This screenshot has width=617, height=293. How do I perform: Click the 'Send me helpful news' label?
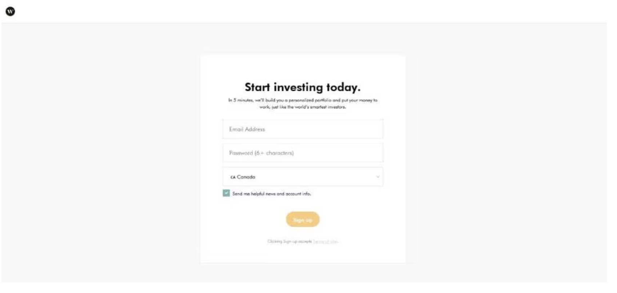[x=271, y=194]
